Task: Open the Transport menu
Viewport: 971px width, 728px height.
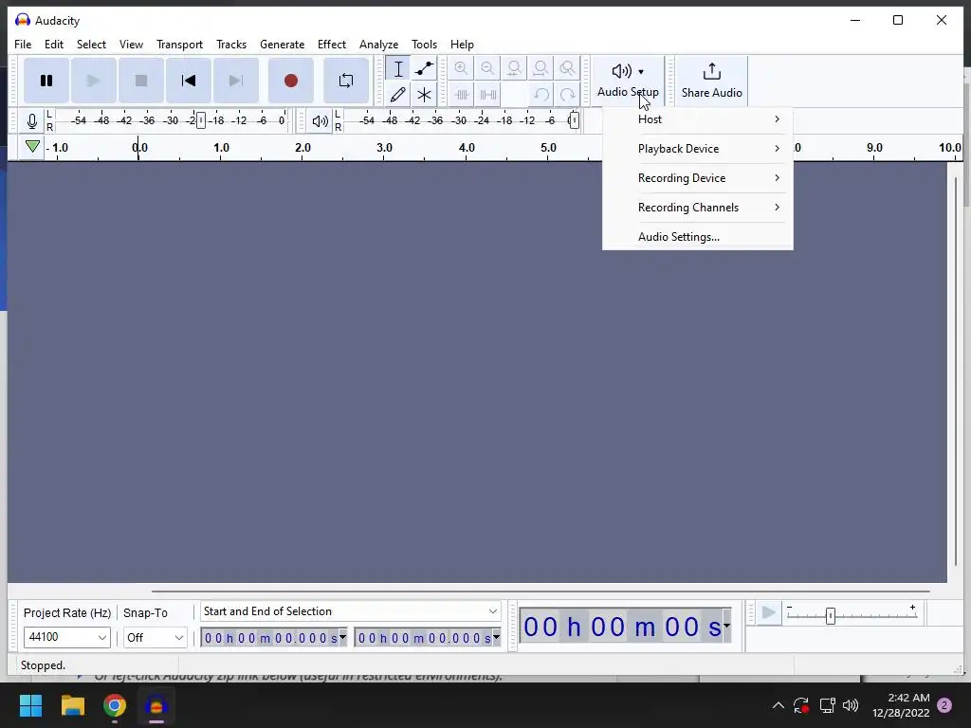Action: [179, 45]
